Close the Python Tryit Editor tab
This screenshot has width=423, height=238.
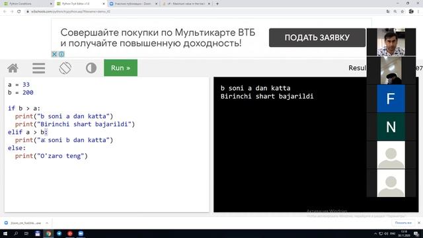pos(104,4)
